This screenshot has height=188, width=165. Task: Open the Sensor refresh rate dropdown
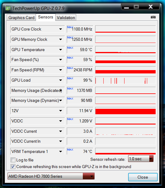pos(141,159)
